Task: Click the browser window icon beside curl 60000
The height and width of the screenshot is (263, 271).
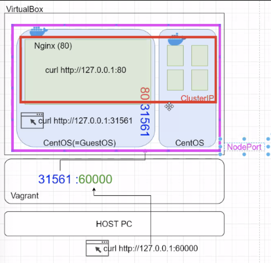Action: 97,248
